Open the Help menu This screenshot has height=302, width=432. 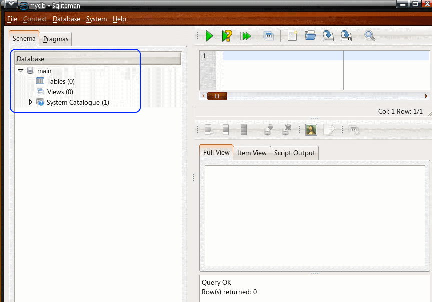(x=119, y=19)
